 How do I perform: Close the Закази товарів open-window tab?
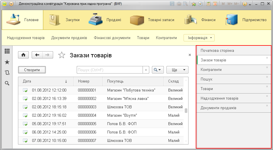(x=267, y=58)
